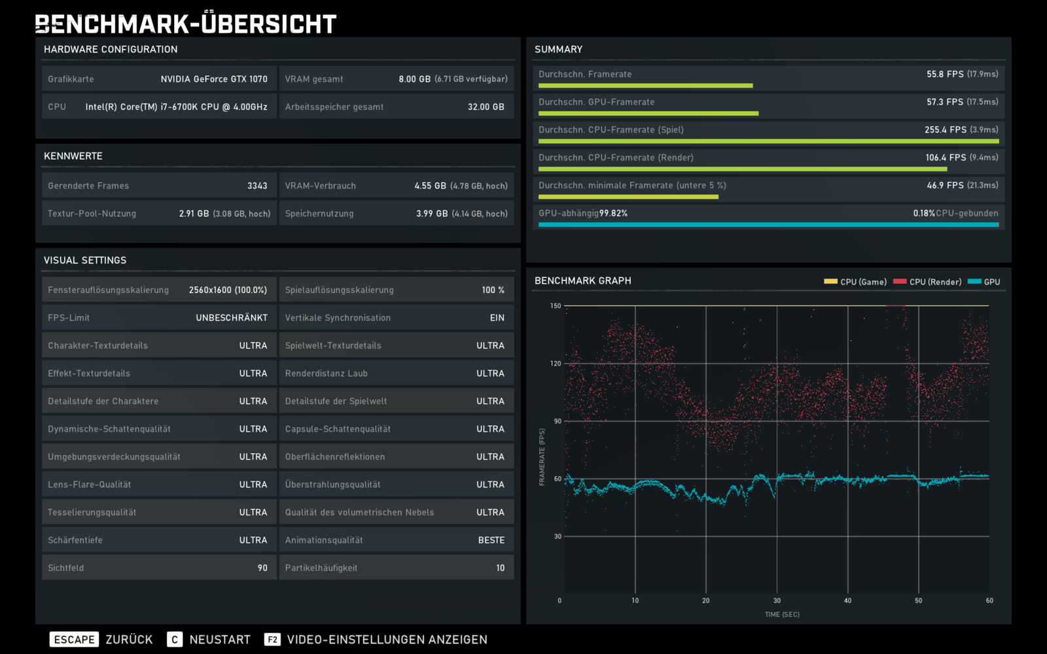This screenshot has width=1047, height=654.
Task: Select the Grafikkarte NVIDIA GeForce row
Action: [159, 79]
